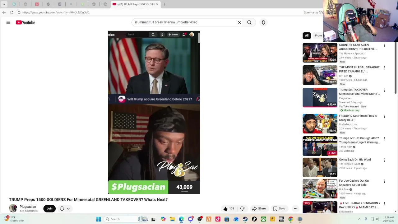Dislike the video with thumbs down
Screen dimensions: 398x224
tap(243, 208)
